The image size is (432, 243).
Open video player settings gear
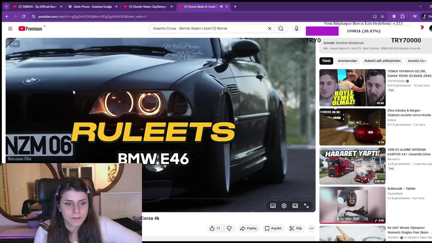284,206
